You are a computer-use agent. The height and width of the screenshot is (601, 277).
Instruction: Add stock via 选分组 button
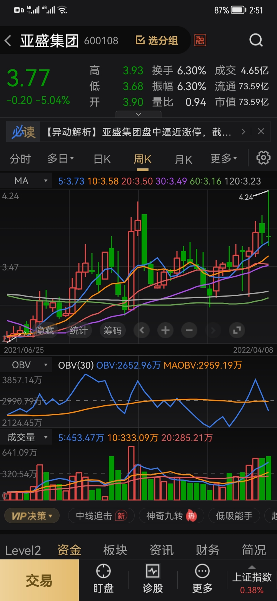157,40
